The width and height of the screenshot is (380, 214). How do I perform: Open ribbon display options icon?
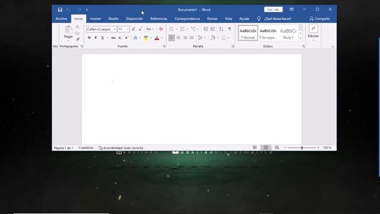(292, 10)
